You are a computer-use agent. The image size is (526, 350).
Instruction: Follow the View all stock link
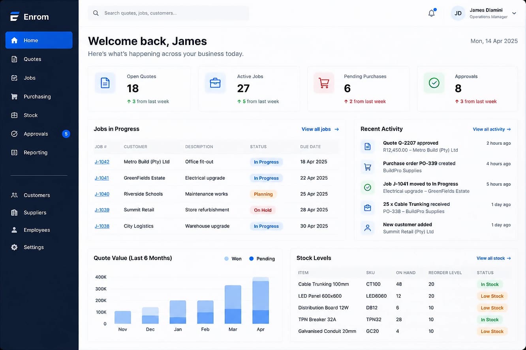click(x=494, y=258)
